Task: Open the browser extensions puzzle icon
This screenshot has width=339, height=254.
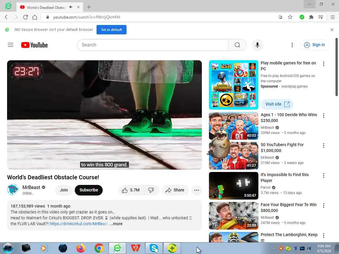Action: point(311,17)
